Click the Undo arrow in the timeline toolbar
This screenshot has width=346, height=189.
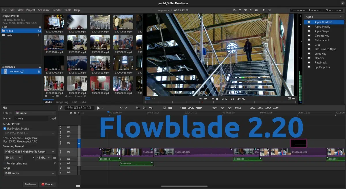[121, 108]
